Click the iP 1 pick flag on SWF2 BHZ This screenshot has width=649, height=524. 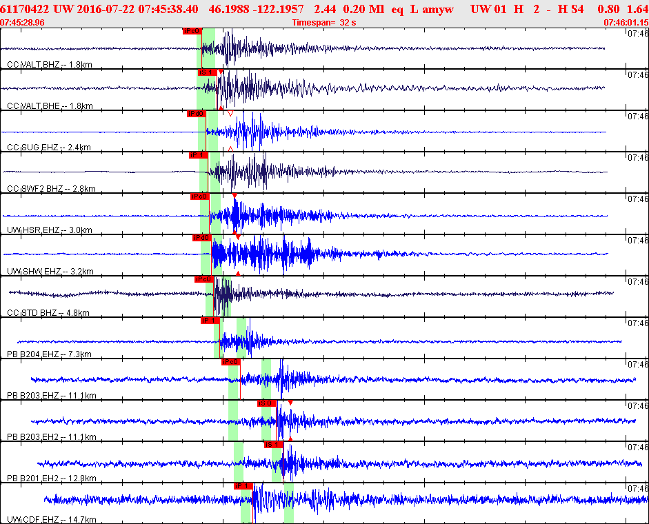tap(198, 155)
